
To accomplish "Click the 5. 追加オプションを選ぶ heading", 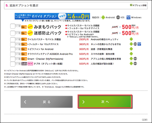I will coord(22,5).
